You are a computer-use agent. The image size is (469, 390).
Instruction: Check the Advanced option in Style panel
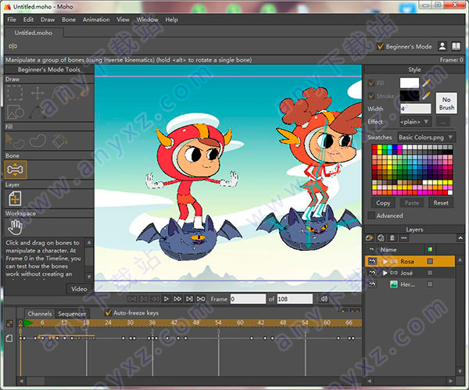tap(371, 216)
